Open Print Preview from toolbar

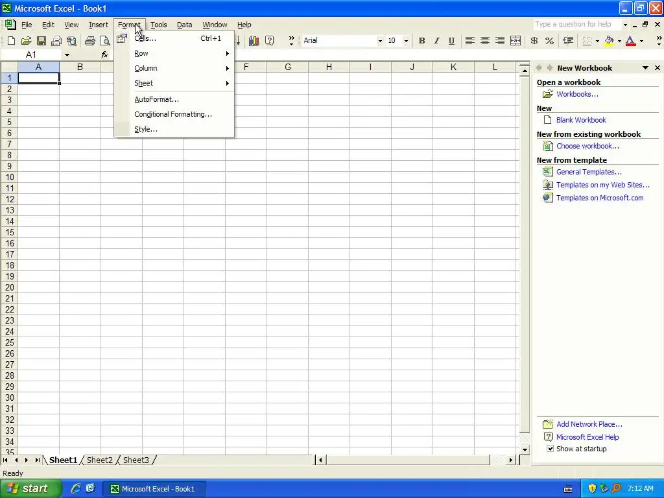pyautogui.click(x=104, y=41)
